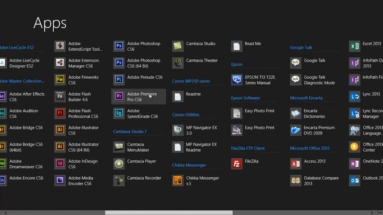Open MP Navigator EX Readme icon
Viewport: 383px width, 215px height.
tap(178, 147)
